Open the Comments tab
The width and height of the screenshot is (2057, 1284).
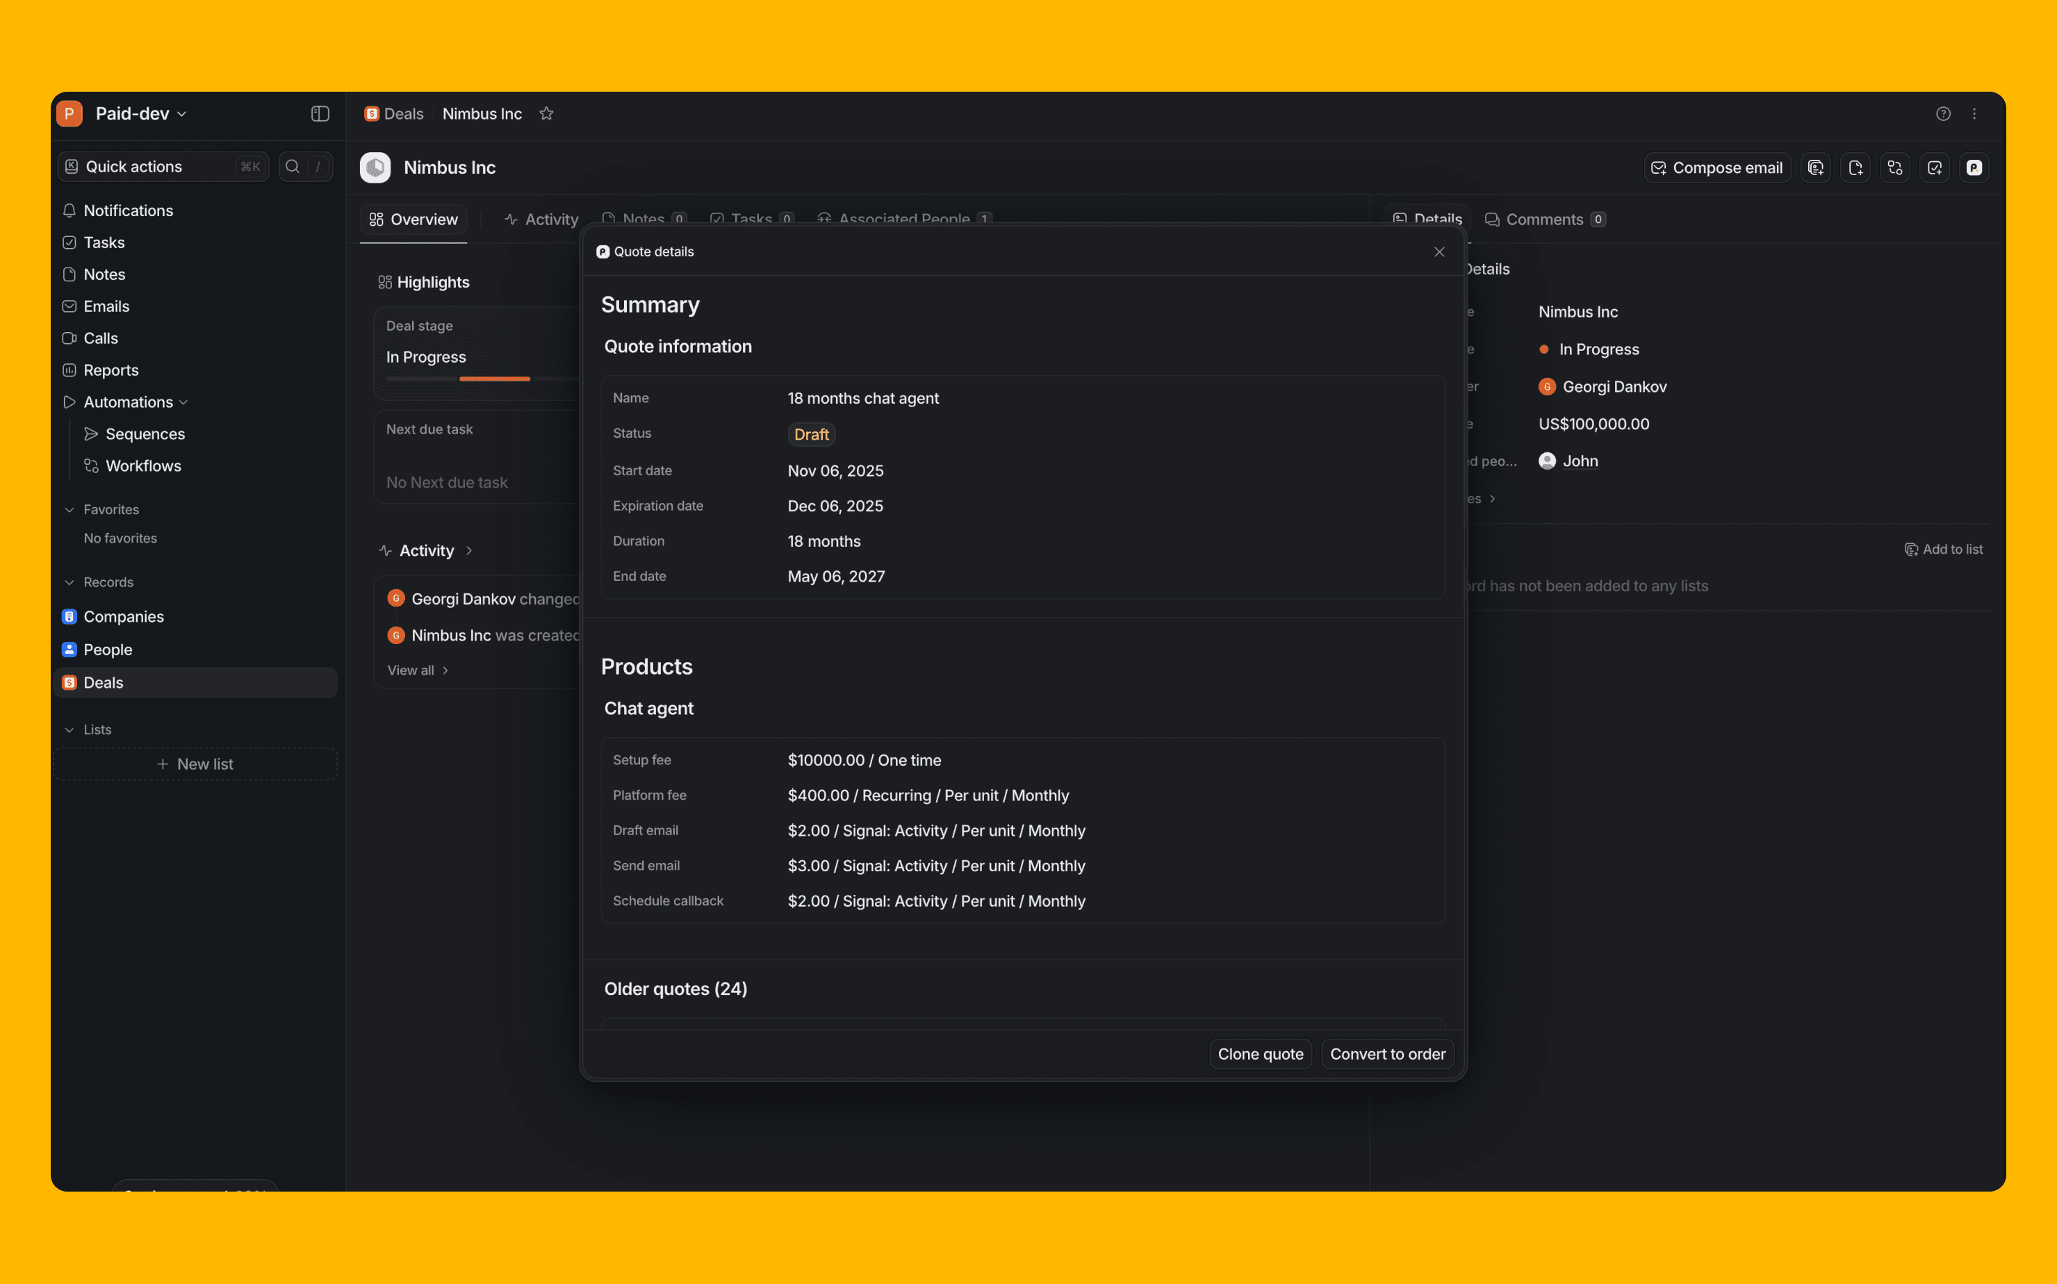tap(1543, 219)
